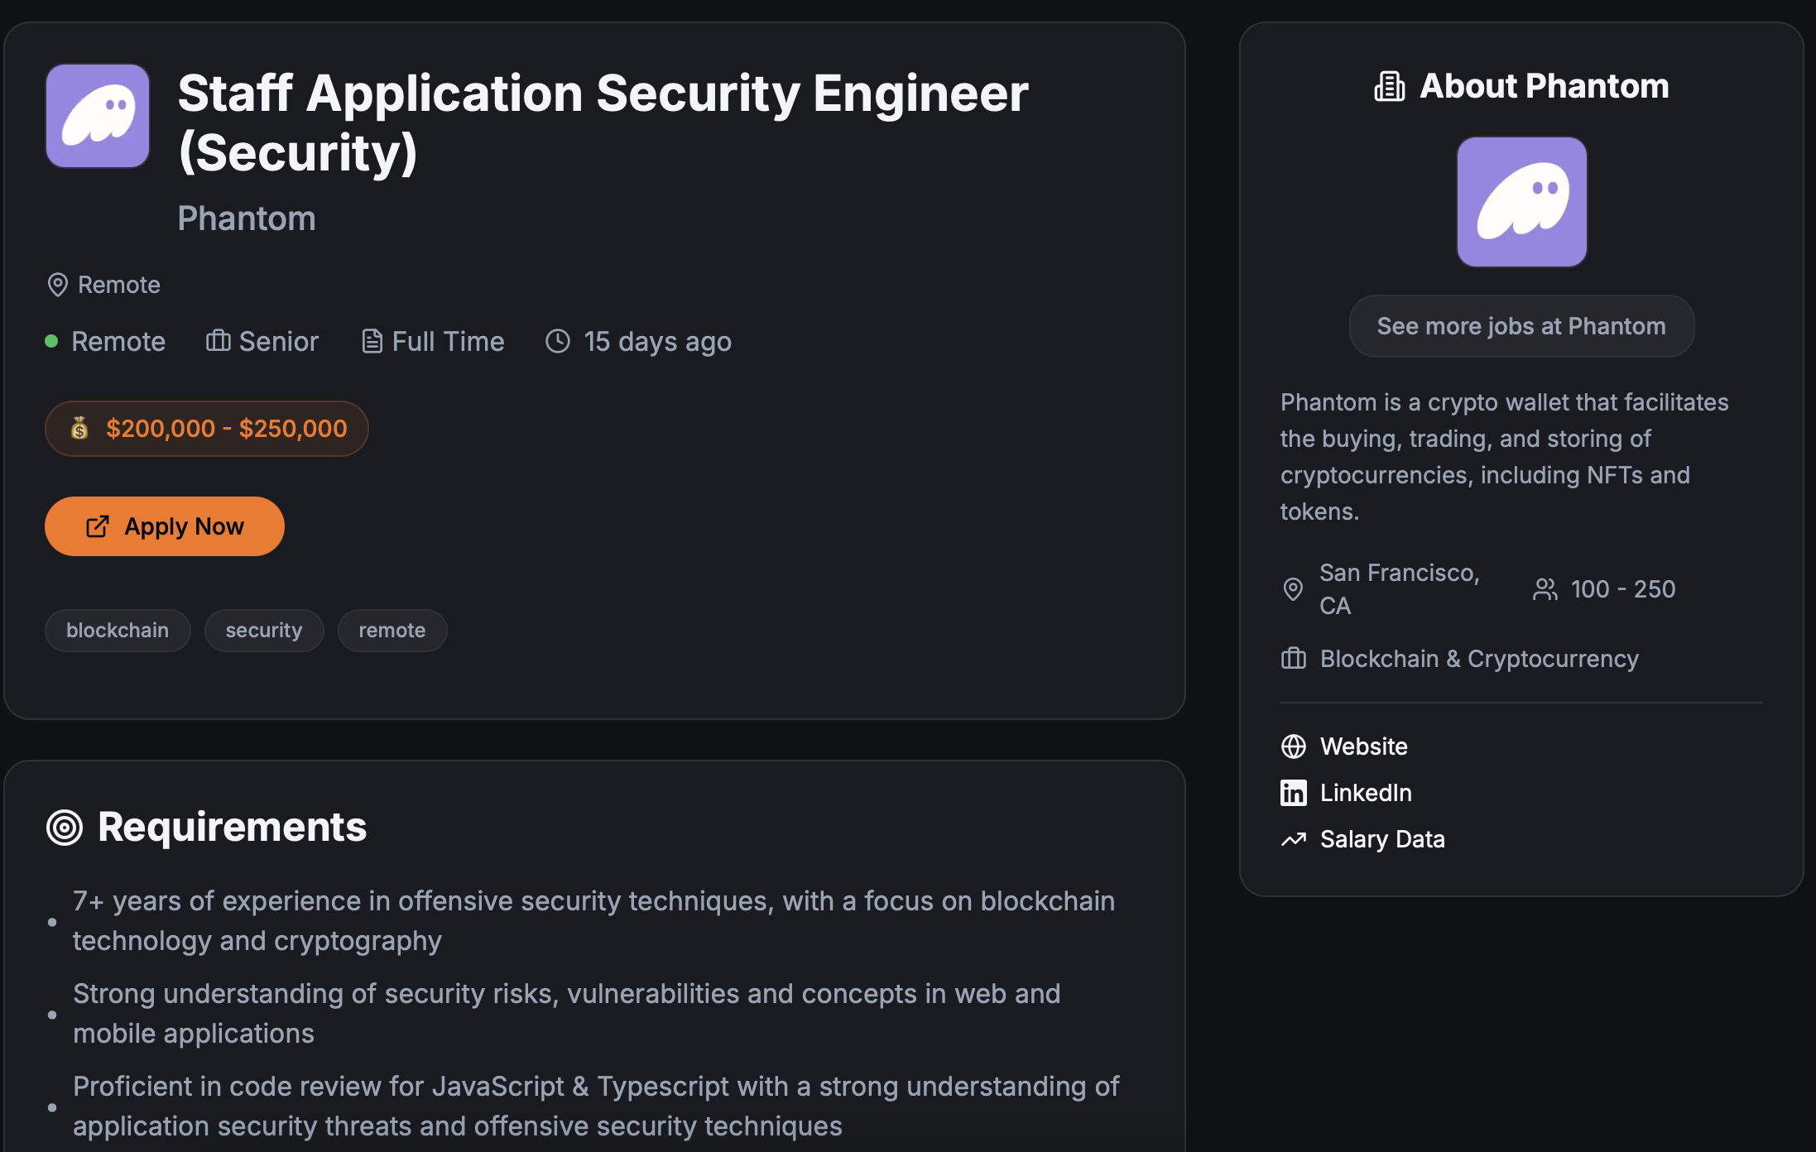Click the globe icon beside Website
This screenshot has height=1152, width=1816.
1294,746
